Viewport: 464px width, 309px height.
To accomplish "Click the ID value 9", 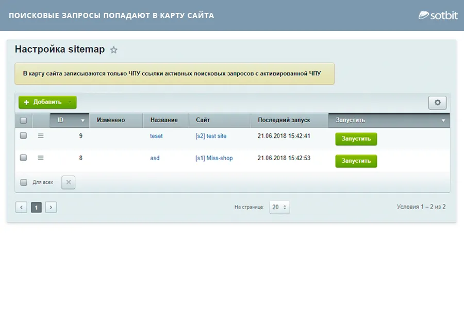I will 81,136.
